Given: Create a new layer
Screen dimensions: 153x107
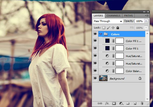Looking at the screenshot, I should coord(135,103).
